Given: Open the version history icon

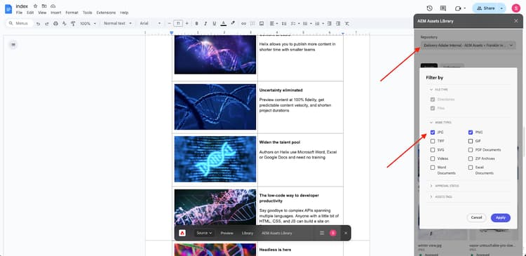Looking at the screenshot, I should point(429,8).
